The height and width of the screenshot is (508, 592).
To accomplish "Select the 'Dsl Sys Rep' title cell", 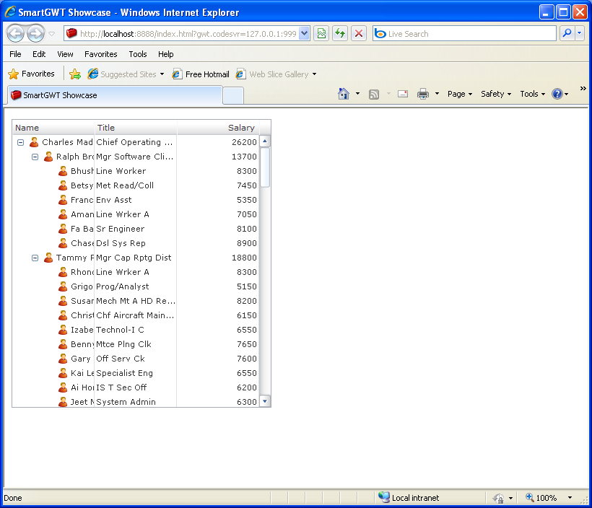I will point(136,243).
